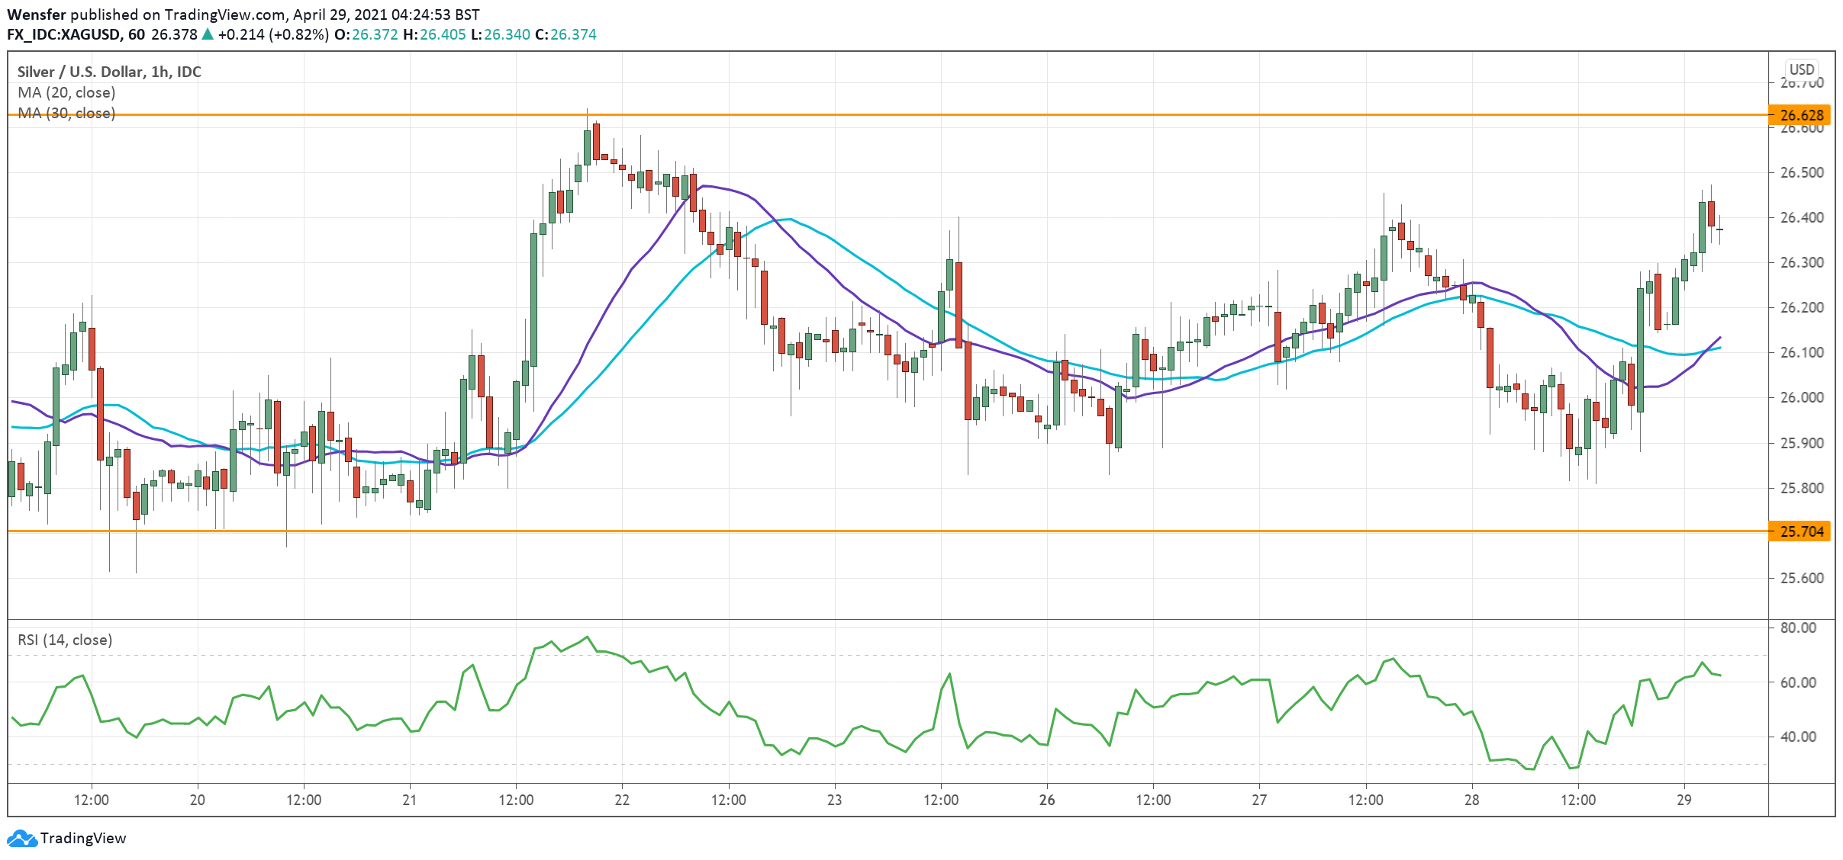Image resolution: width=1843 pixels, height=860 pixels.
Task: Click the Silver / U.S. Dollar chart title
Action: [109, 72]
